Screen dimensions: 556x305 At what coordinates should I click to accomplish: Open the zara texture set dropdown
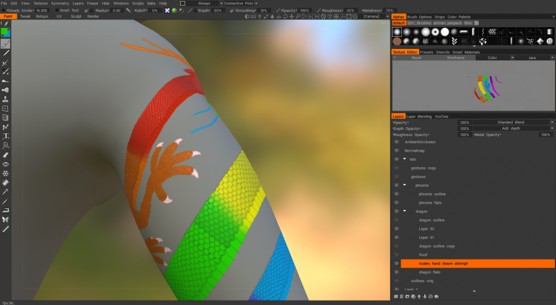click(535, 57)
